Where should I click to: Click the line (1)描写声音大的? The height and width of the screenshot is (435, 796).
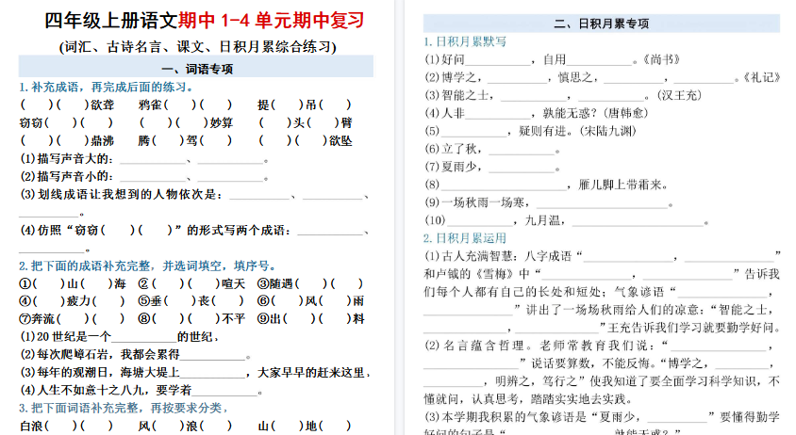pyautogui.click(x=144, y=159)
